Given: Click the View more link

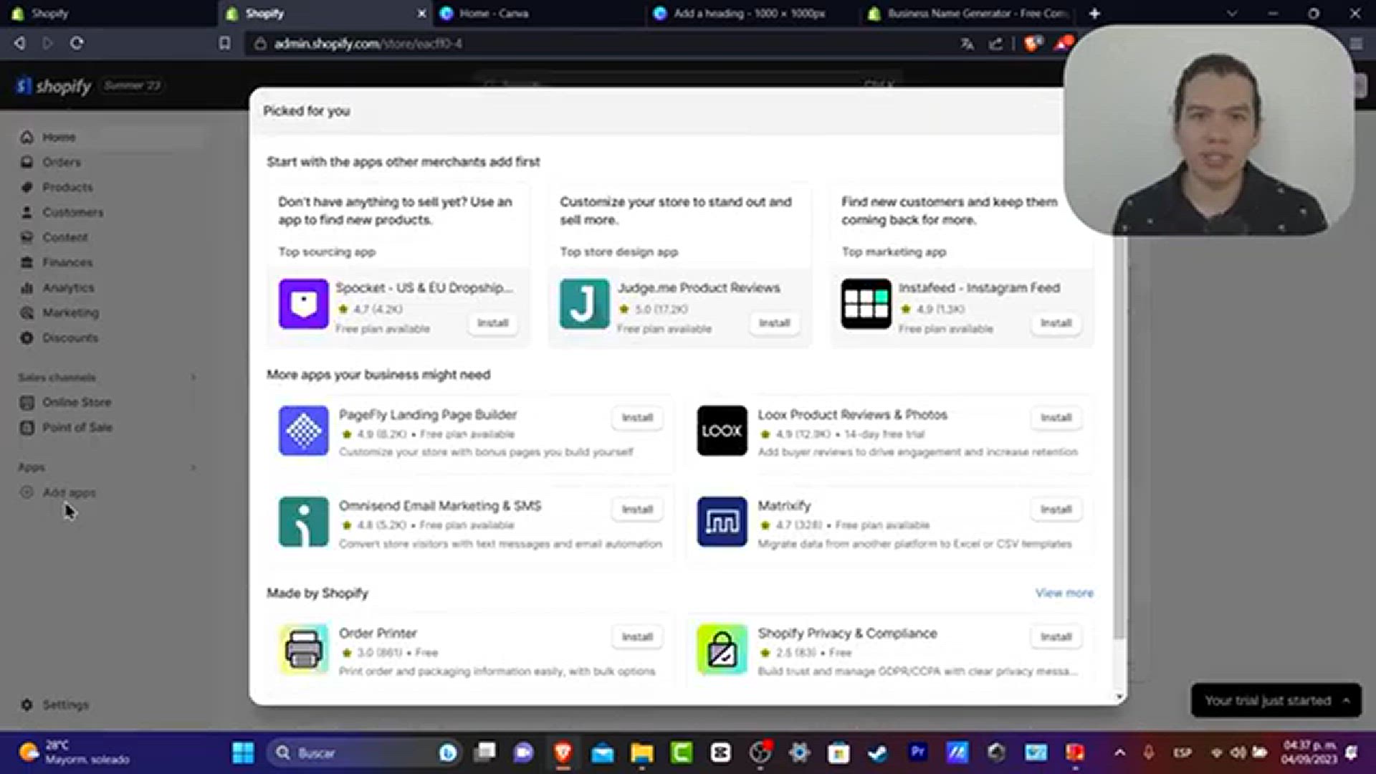Looking at the screenshot, I should coord(1064,593).
